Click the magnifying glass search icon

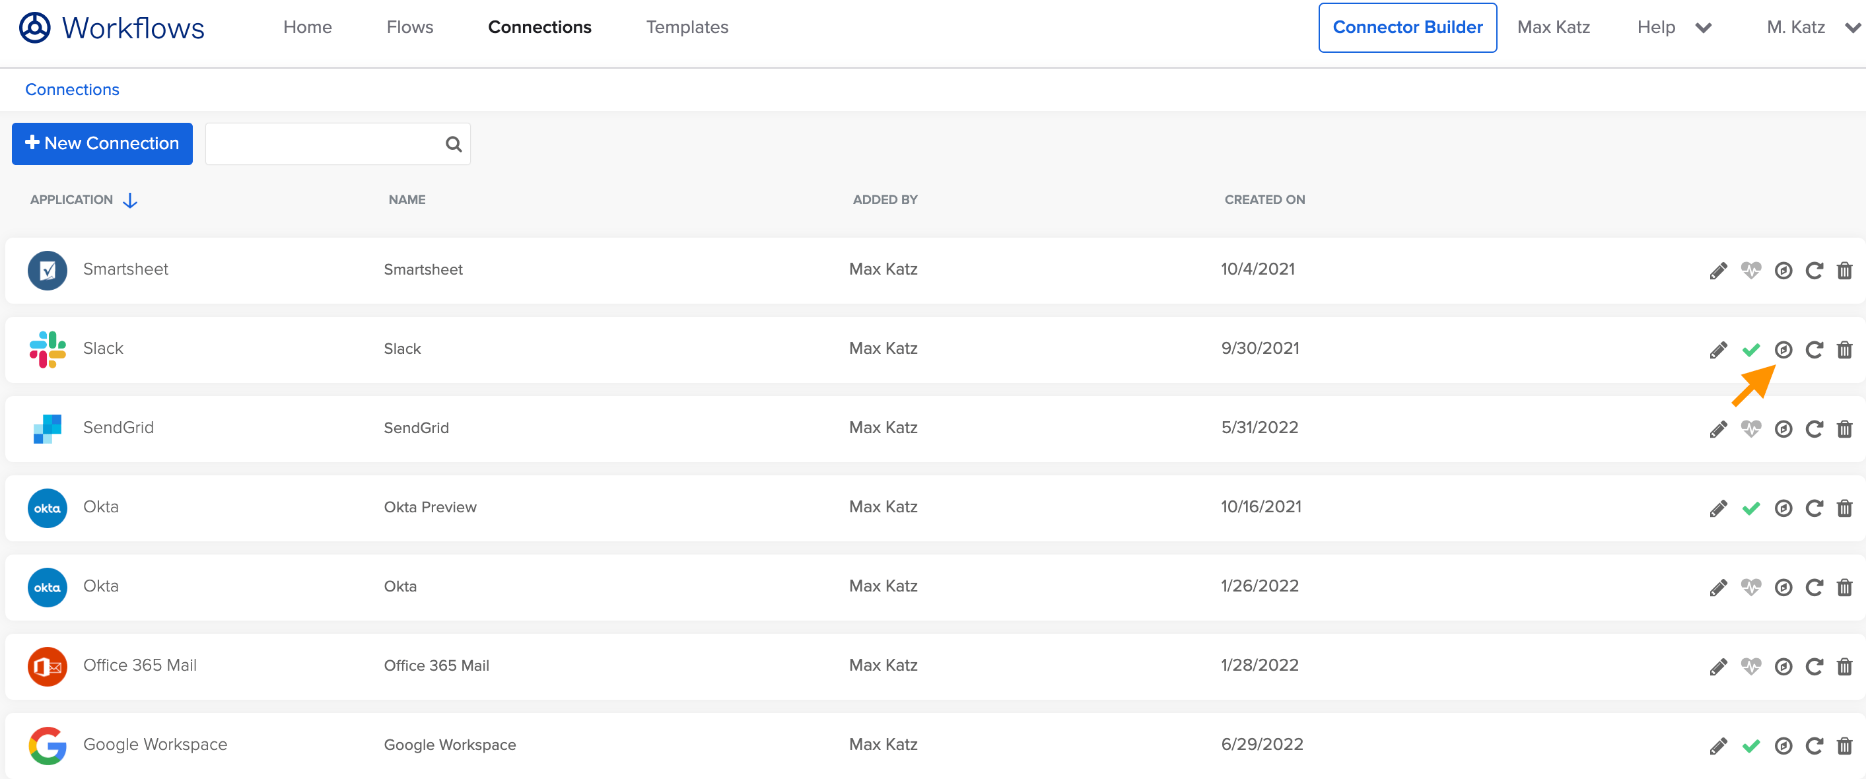(x=454, y=143)
